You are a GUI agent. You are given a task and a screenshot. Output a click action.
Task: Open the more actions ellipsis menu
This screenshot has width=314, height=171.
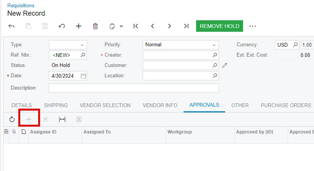[253, 26]
